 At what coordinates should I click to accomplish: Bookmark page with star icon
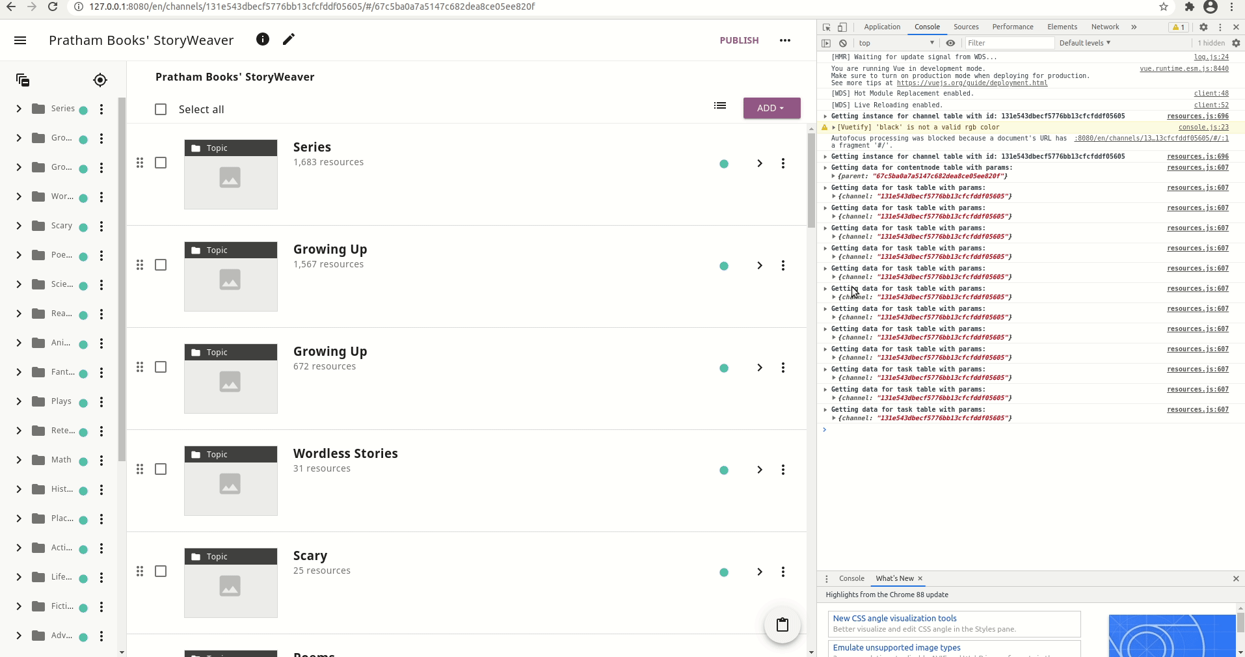coord(1164,7)
